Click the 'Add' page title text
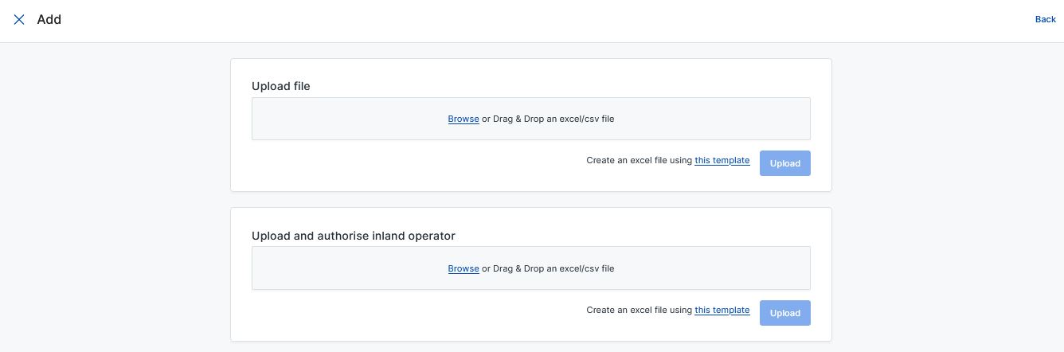The width and height of the screenshot is (1064, 352). point(49,19)
